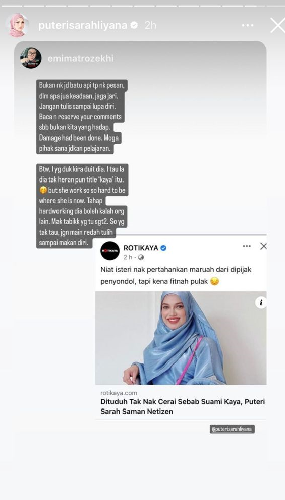Click the globe public-visibility icon

(141, 257)
